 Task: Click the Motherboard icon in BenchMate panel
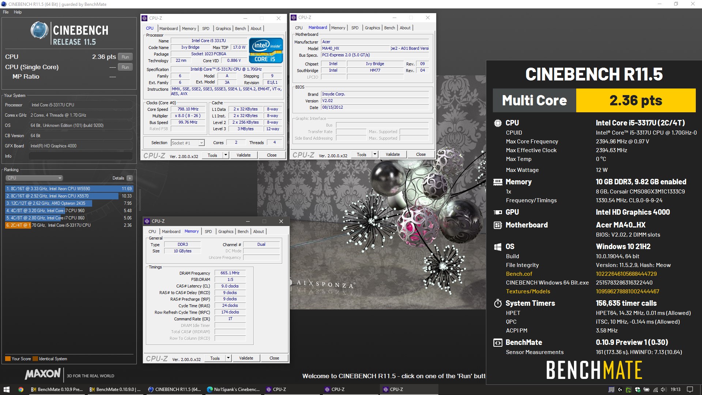click(x=498, y=225)
